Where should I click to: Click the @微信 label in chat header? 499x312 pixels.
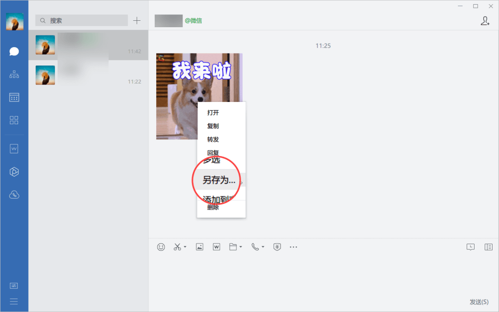pyautogui.click(x=193, y=21)
